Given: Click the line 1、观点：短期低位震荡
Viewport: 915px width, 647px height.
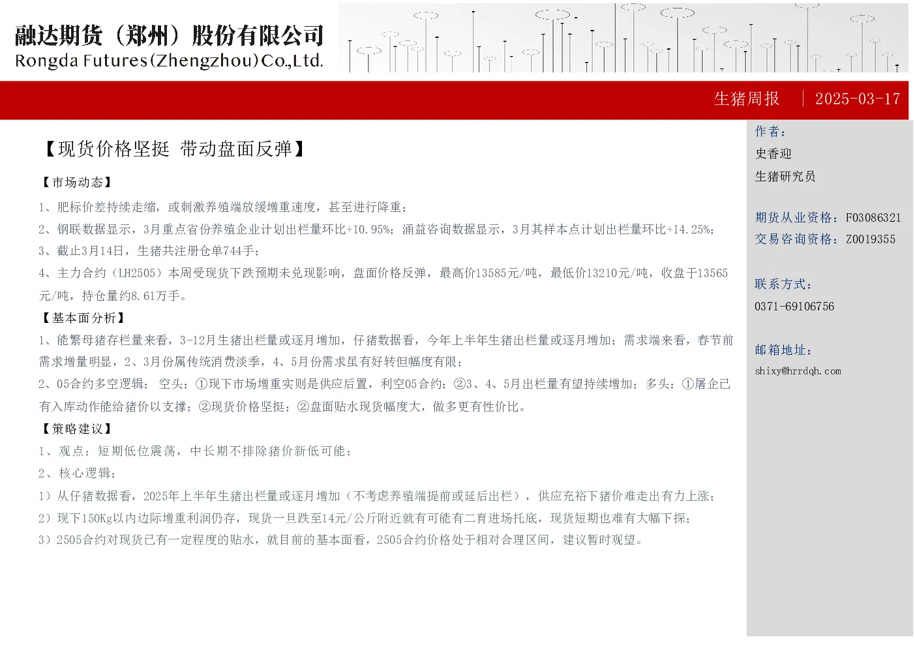Looking at the screenshot, I should (x=196, y=451).
